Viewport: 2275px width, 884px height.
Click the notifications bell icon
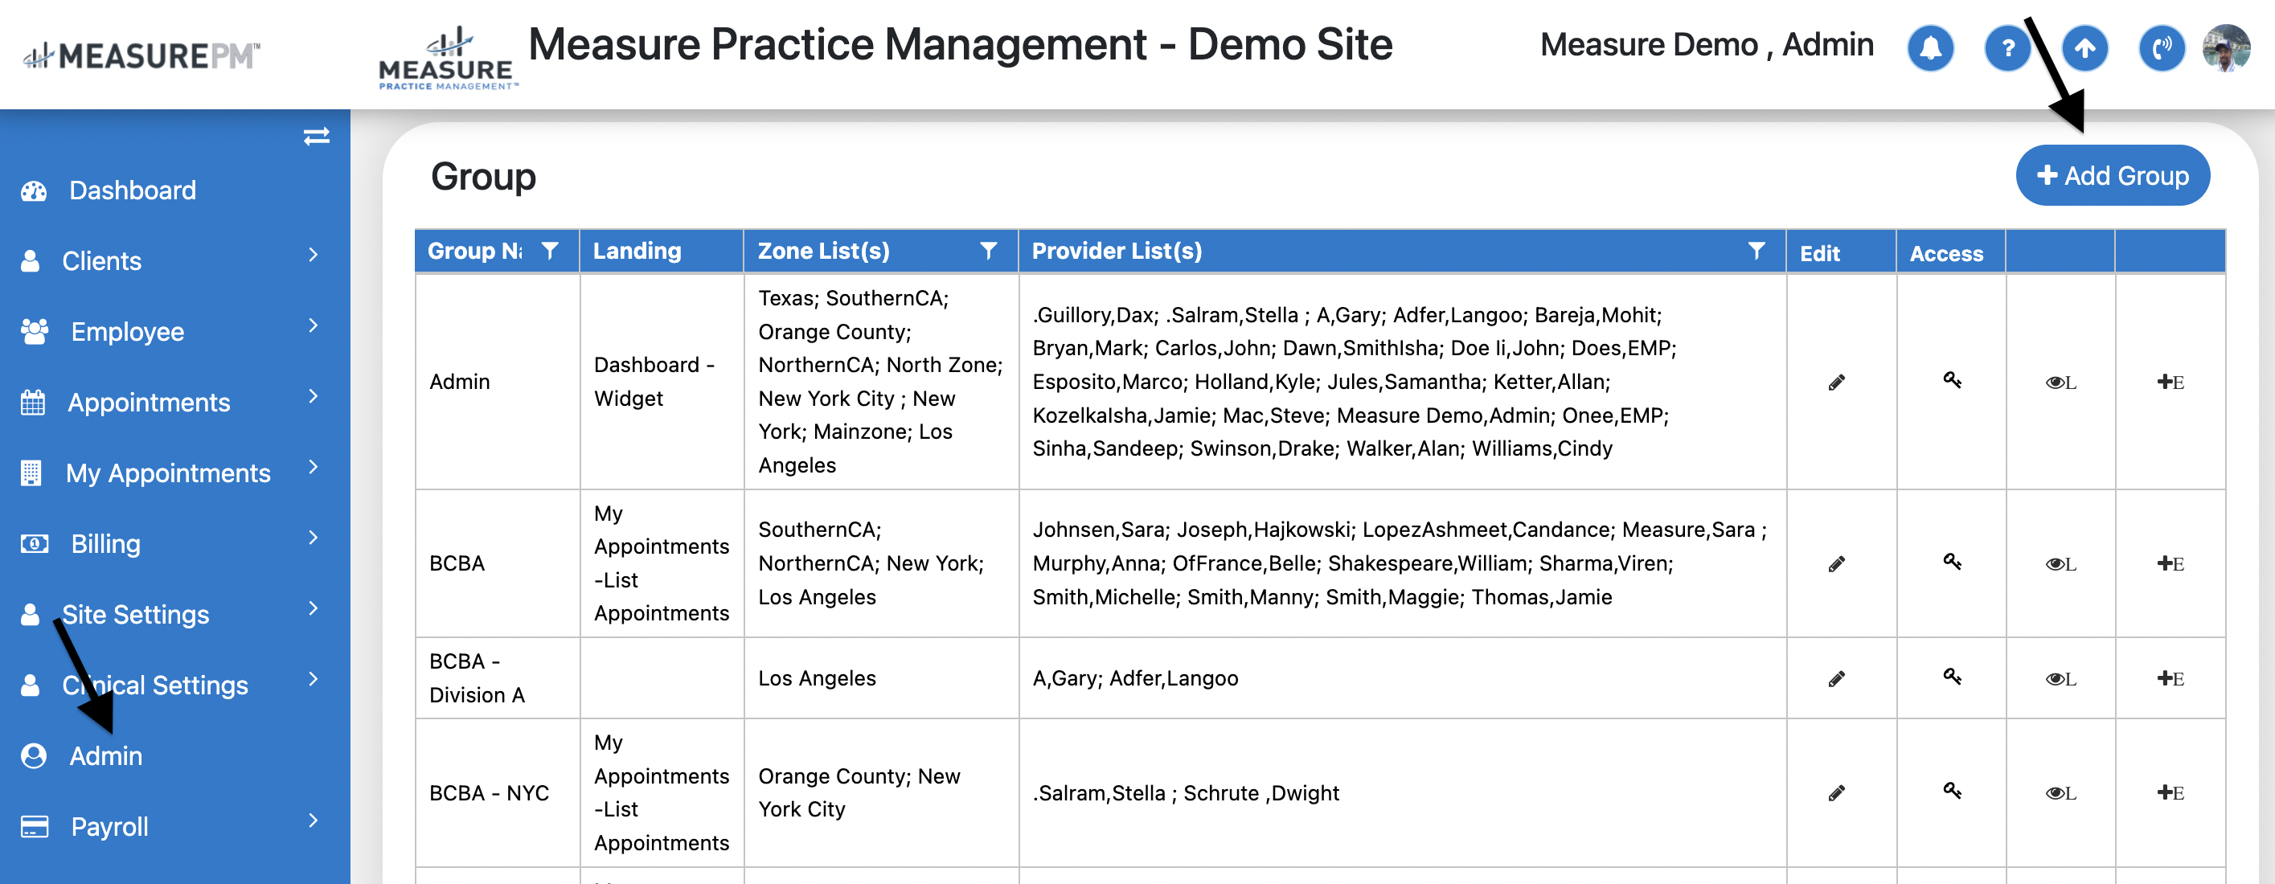[x=1929, y=47]
